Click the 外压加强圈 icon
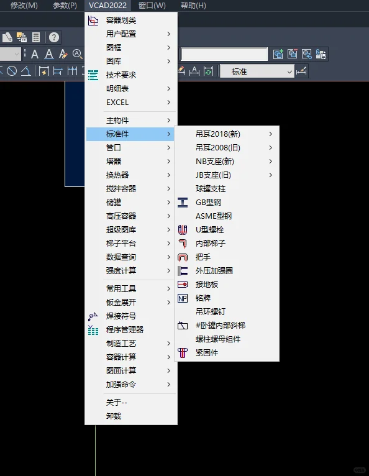This screenshot has width=369, height=476. click(x=183, y=271)
